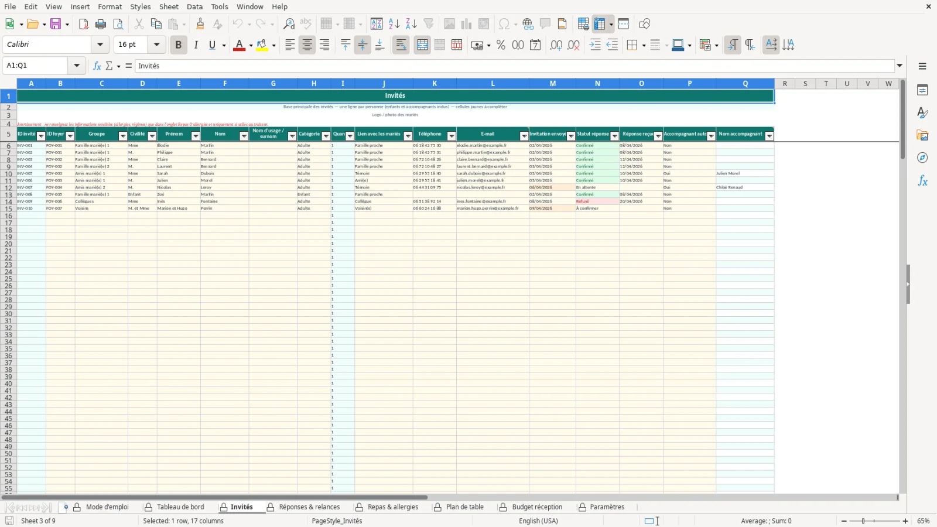
Task: Click zoom in plus button
Action: pyautogui.click(x=905, y=521)
